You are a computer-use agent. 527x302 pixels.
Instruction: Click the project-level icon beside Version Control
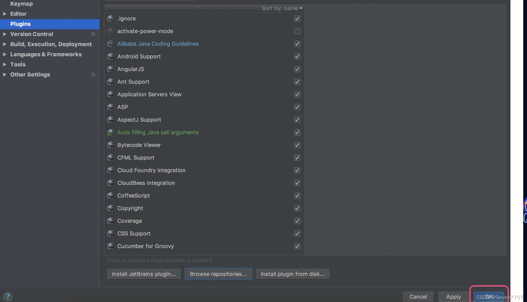click(x=93, y=34)
